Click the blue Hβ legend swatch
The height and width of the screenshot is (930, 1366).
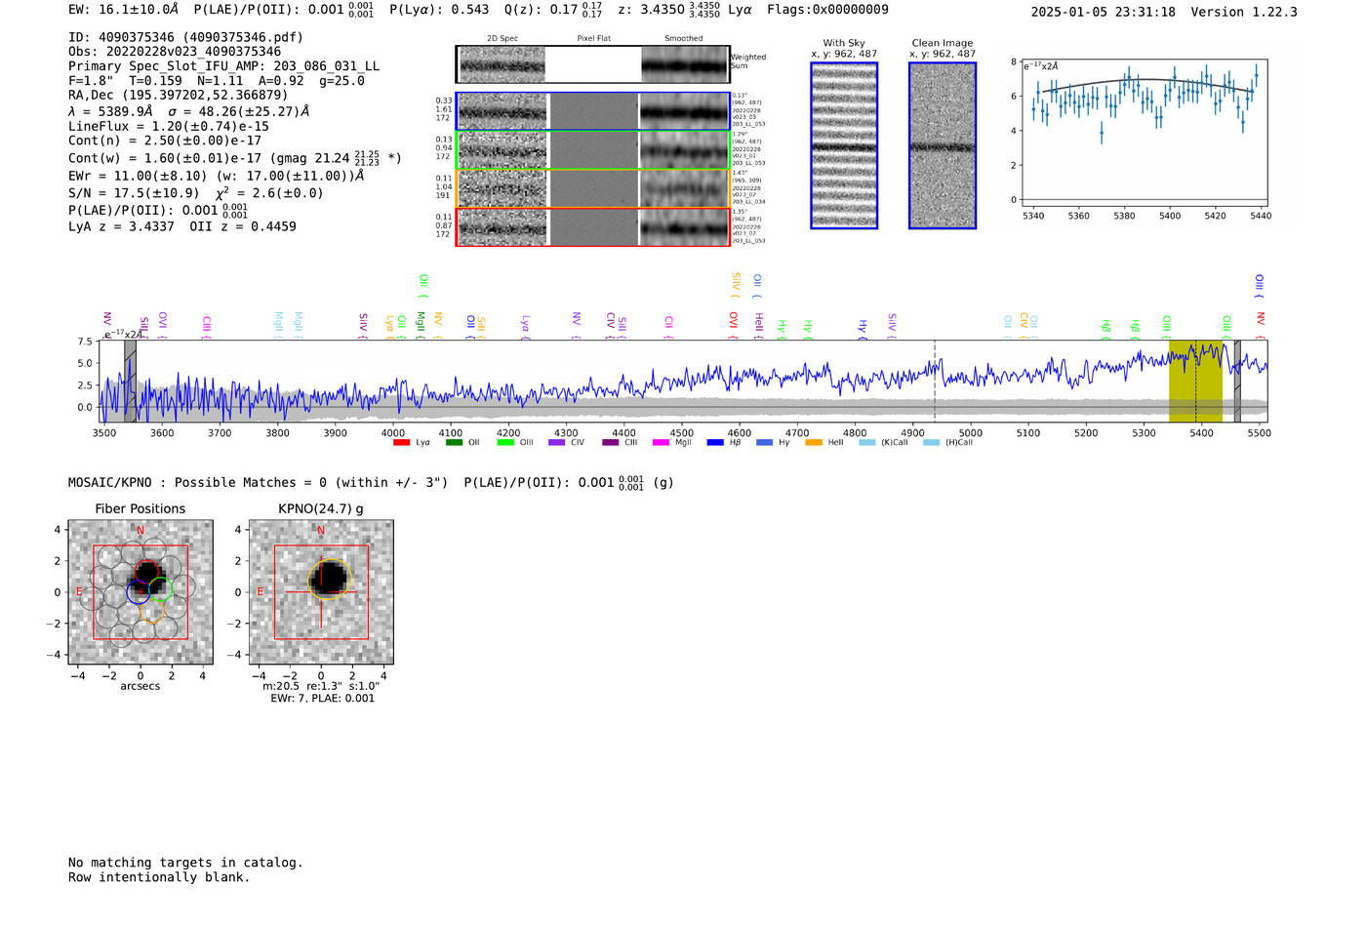click(x=715, y=443)
